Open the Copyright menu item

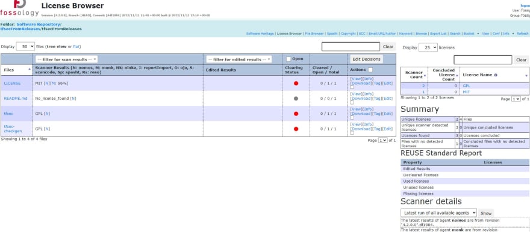coord(348,34)
